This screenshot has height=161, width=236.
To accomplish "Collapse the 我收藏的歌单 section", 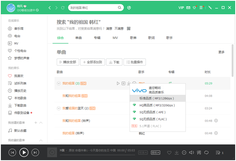I will pyautogui.click(x=41, y=140).
